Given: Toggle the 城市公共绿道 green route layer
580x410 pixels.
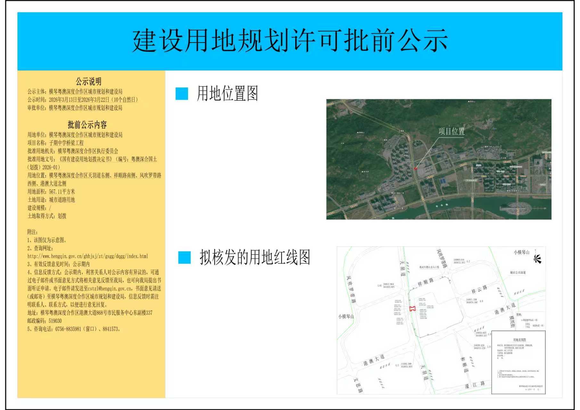Looking at the screenshot, I should [518, 273].
